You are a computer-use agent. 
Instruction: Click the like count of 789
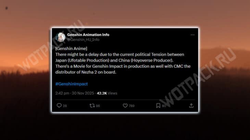pos(132,106)
